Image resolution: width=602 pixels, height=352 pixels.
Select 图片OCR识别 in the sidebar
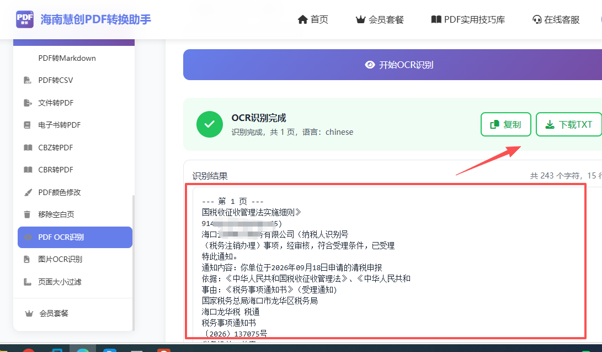point(60,259)
